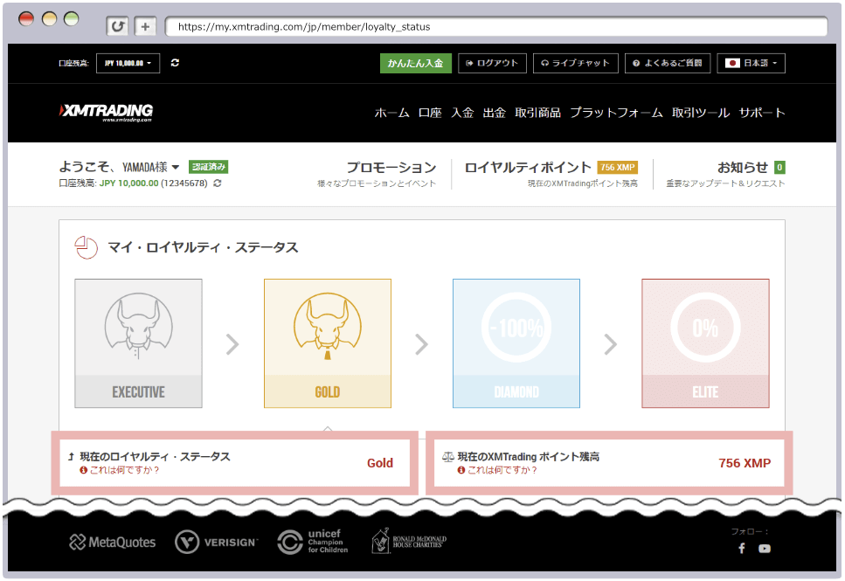845x581 pixels.
Task: Click これは何ですか？ under ロイヤルティ・ステータス
Action: pyautogui.click(x=124, y=470)
